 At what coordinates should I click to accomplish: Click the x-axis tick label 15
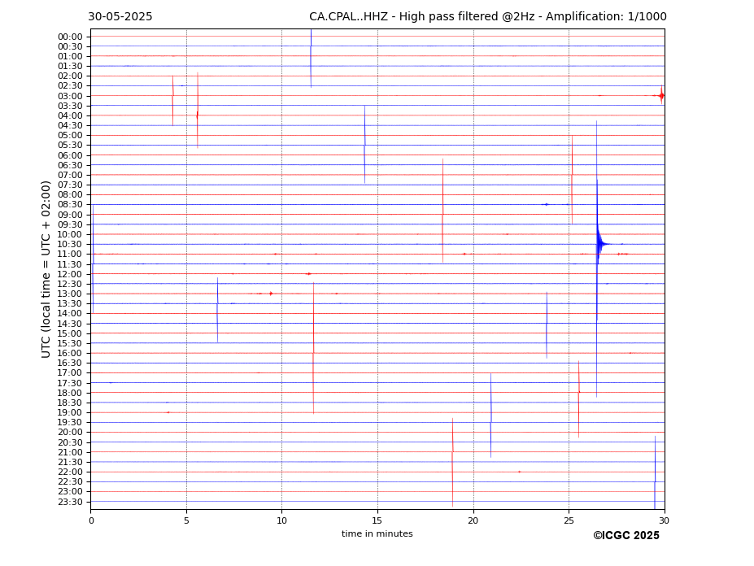[x=377, y=520]
